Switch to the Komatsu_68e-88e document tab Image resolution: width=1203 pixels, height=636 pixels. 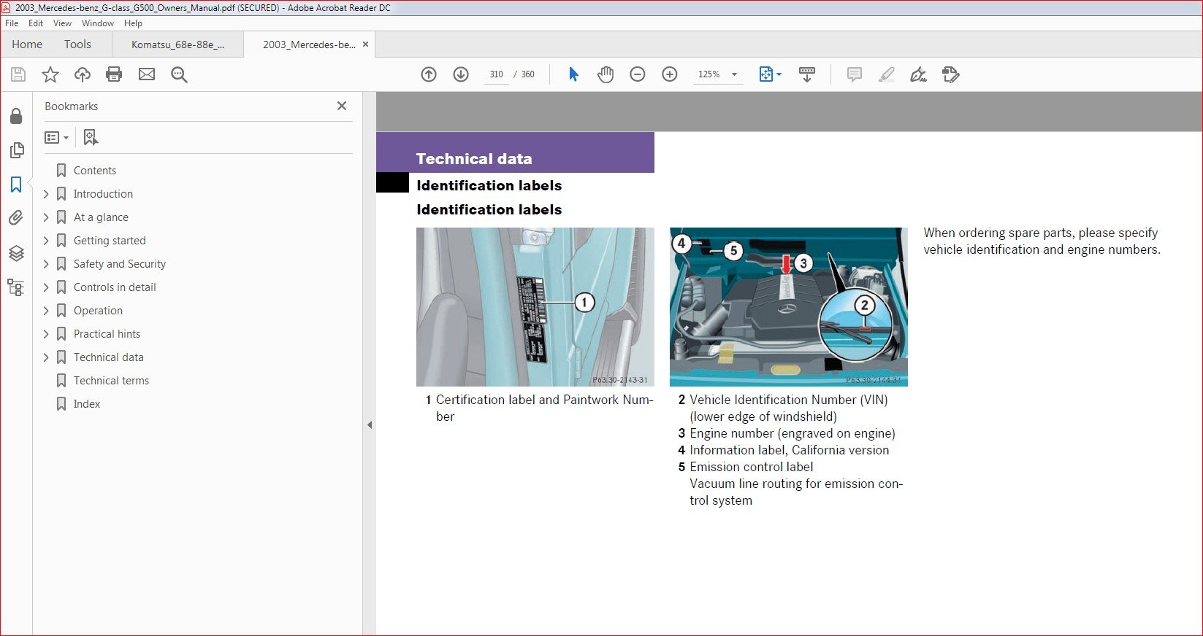coord(177,44)
